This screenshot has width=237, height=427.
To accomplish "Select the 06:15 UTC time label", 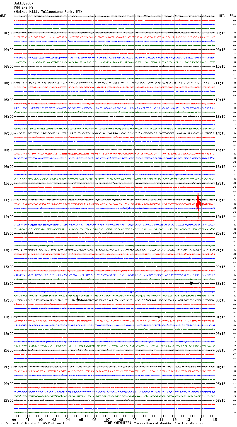I will (x=221, y=401).
